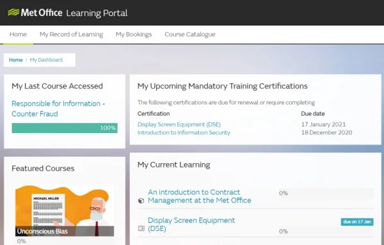This screenshot has width=384, height=245.
Task: Click the 0% progress bar for Display Screen Equipment
Action: [326, 232]
